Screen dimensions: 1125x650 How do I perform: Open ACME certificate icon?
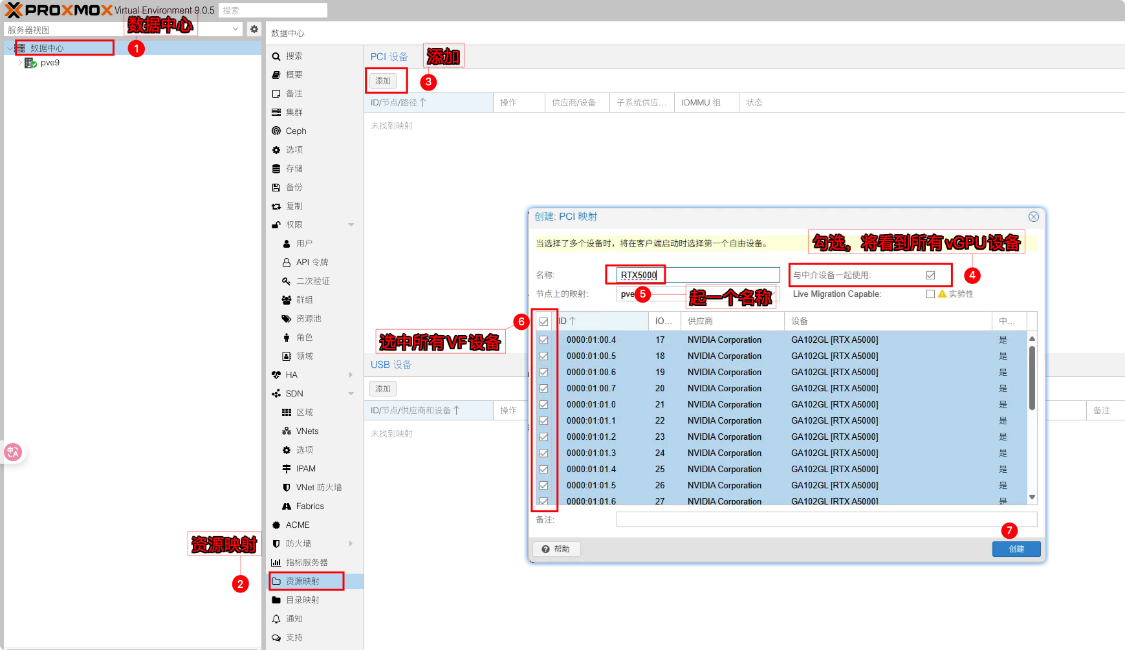coord(276,525)
